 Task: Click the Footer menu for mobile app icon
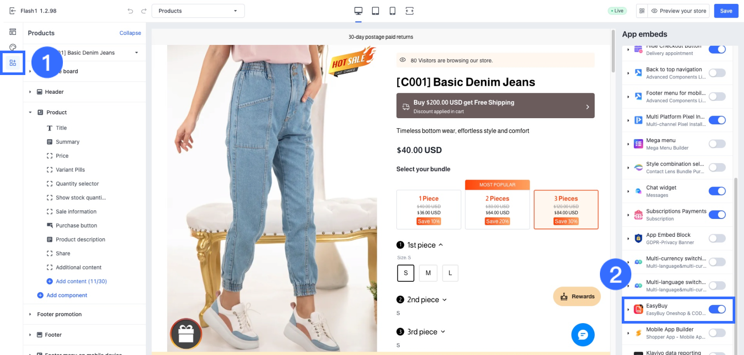(638, 96)
